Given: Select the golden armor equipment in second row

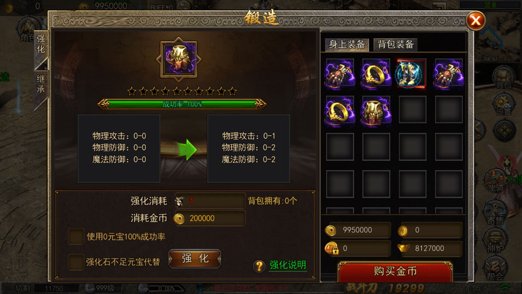Looking at the screenshot, I should 376,110.
